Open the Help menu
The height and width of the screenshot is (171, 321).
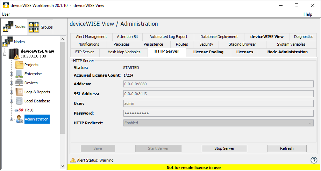click(x=308, y=14)
